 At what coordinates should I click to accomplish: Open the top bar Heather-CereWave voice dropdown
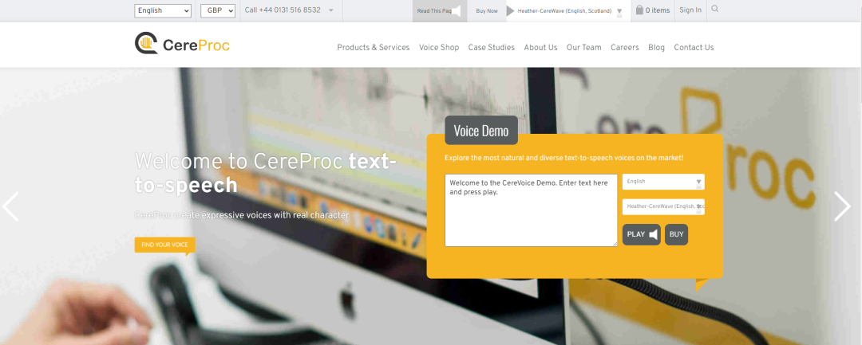coord(570,11)
